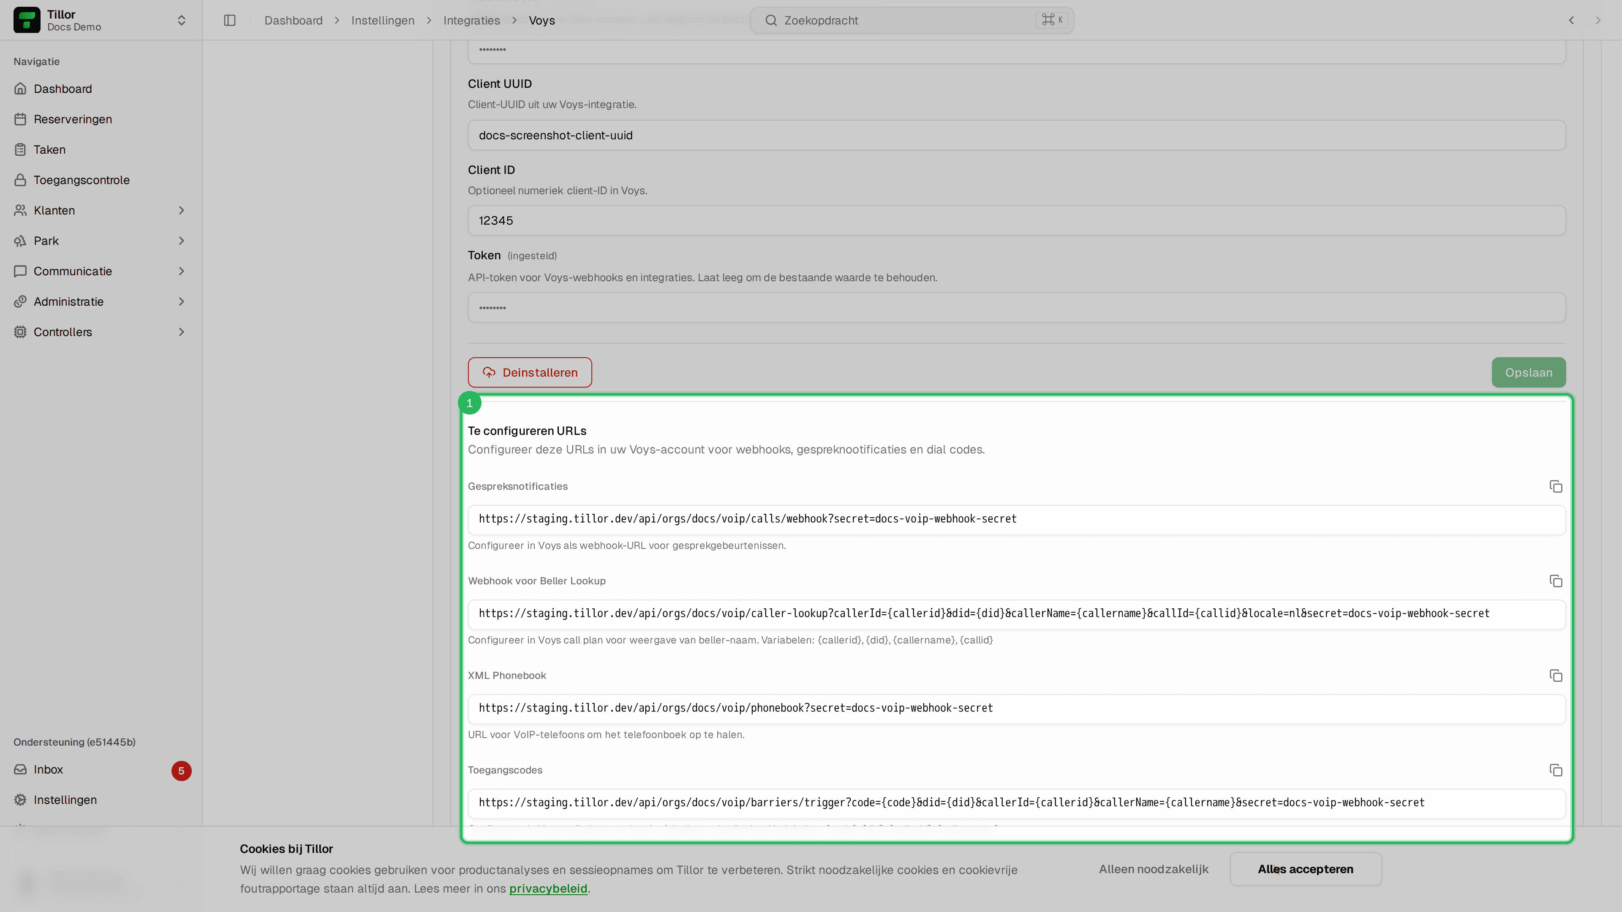
Task: Expand the Klanten submenu chevron
Action: pyautogui.click(x=181, y=210)
